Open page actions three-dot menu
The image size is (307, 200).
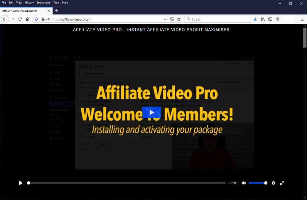click(166, 19)
